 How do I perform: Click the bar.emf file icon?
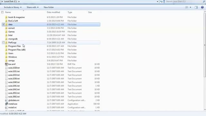point(6,64)
